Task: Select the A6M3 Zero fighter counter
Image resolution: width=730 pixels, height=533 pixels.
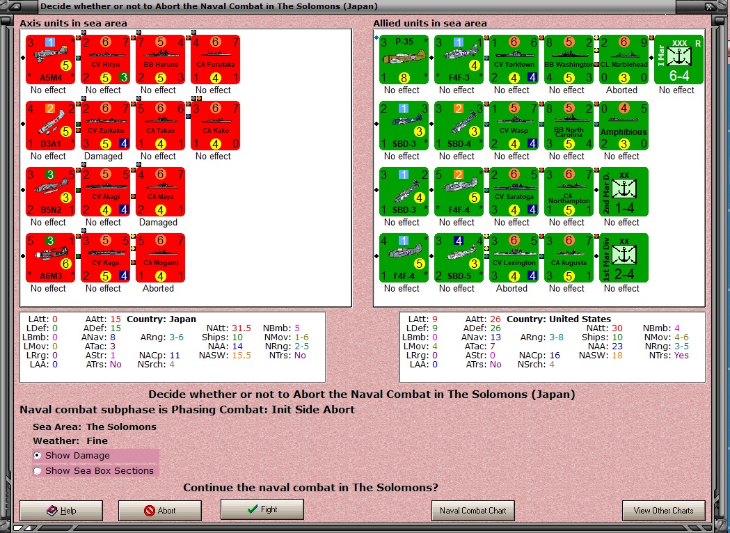Action: [x=50, y=258]
